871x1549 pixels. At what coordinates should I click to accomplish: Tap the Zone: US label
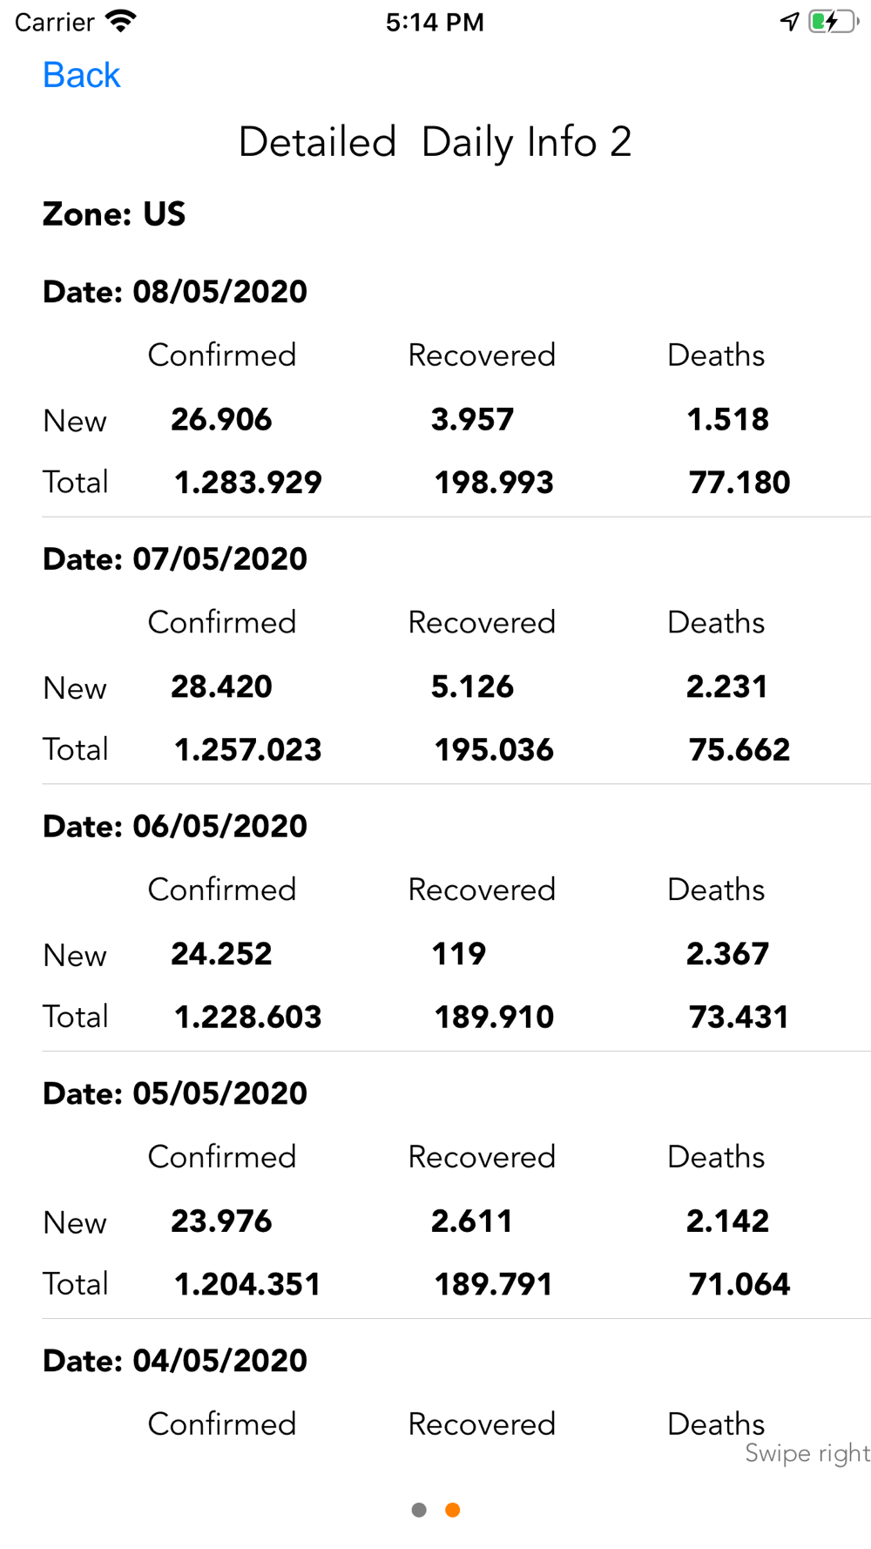coord(114,214)
